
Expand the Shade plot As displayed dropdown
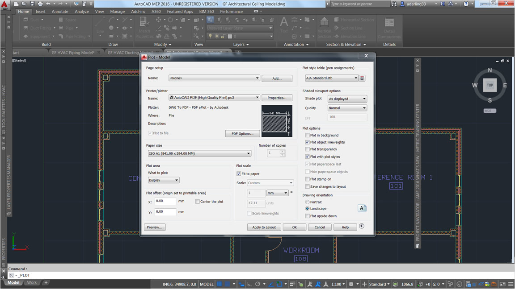pos(347,99)
